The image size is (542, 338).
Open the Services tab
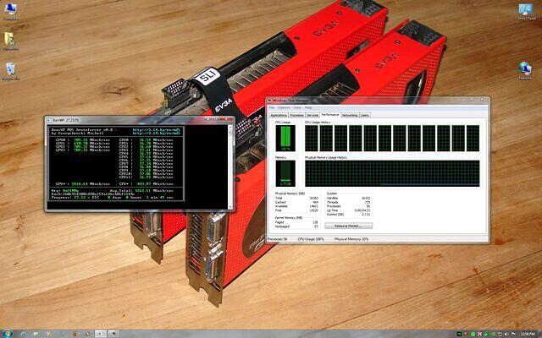313,115
